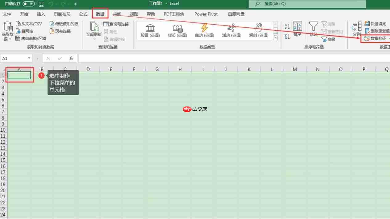Select Activities (活动) data type
This screenshot has height=219, width=390.
232,30
